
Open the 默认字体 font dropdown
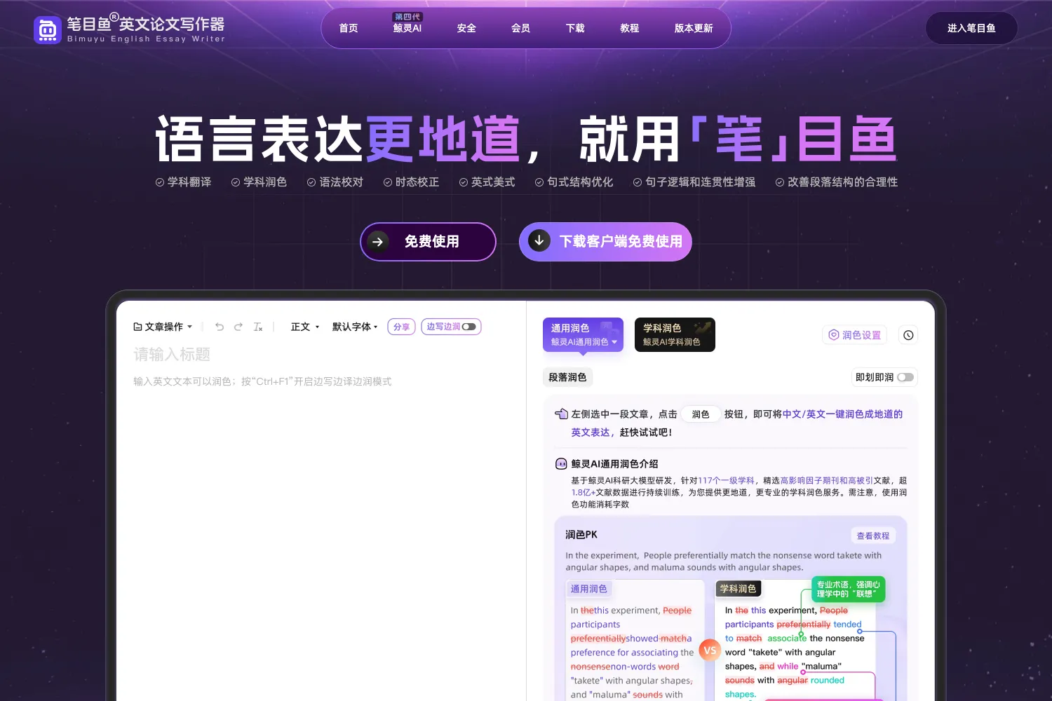355,327
